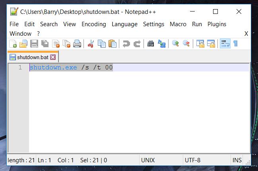The height and width of the screenshot is (171, 258).
Task: Click the 00 value in the editor
Action: [x=109, y=67]
